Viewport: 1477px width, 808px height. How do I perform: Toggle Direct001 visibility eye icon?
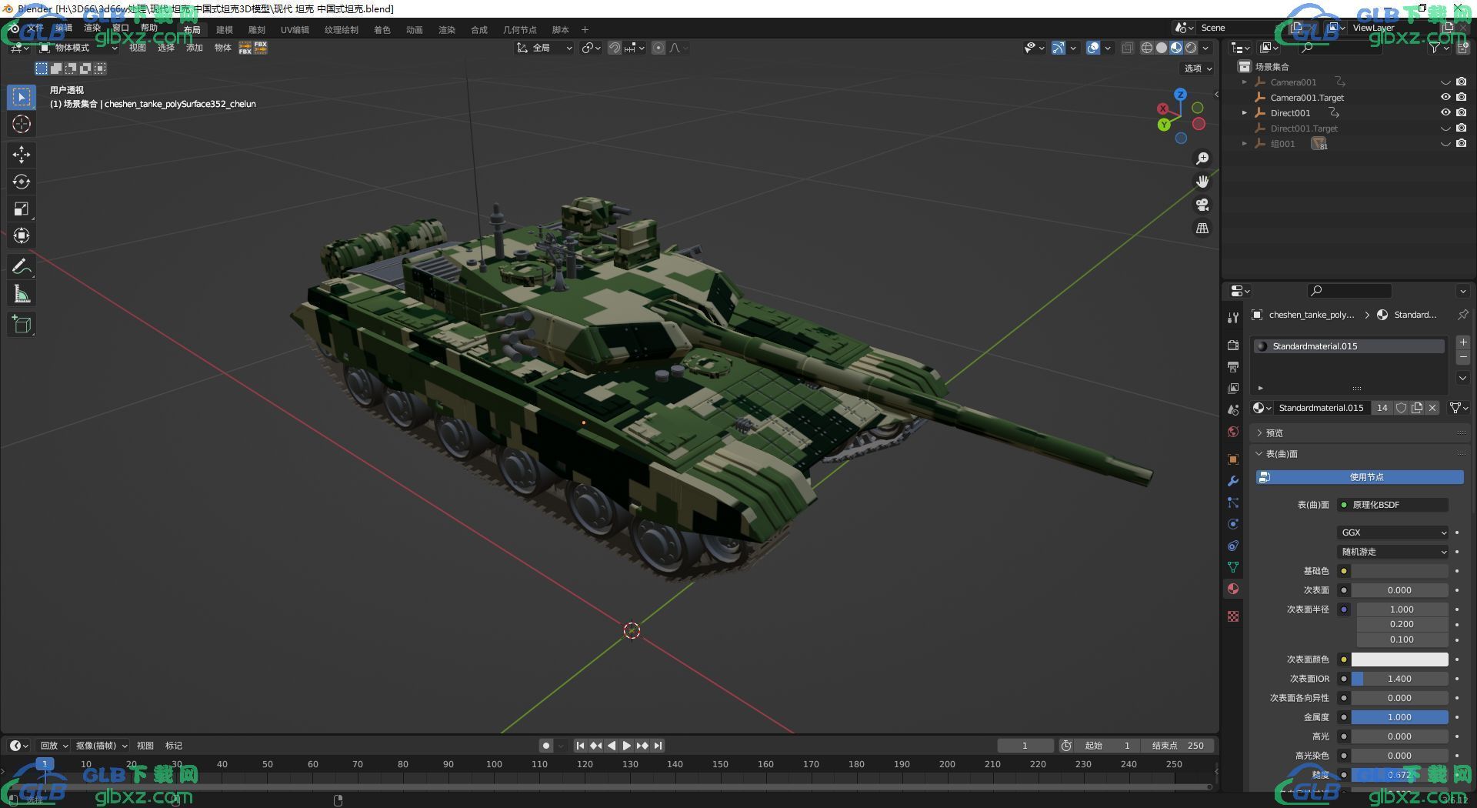[x=1445, y=112]
